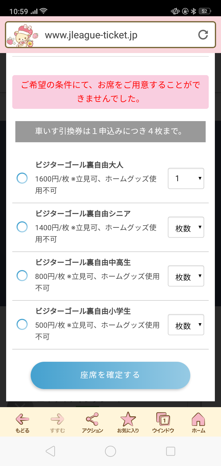The height and width of the screenshot is (466, 221).
Task: Open quantity dropdown for 大人 ticket
Action: coord(186,178)
